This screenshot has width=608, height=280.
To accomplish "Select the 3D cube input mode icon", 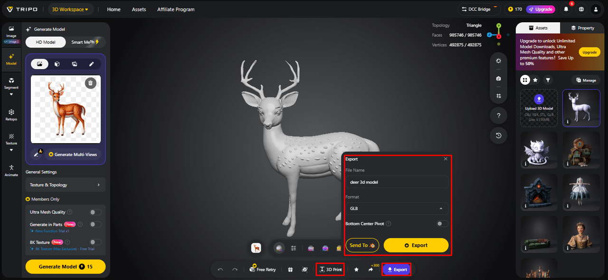I will [x=57, y=64].
